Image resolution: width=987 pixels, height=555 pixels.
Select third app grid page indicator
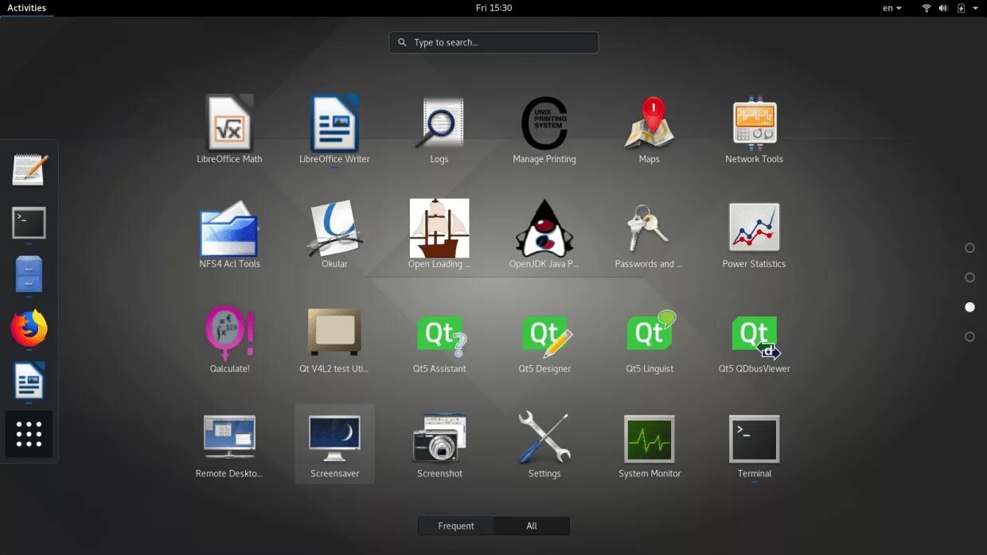tap(969, 307)
